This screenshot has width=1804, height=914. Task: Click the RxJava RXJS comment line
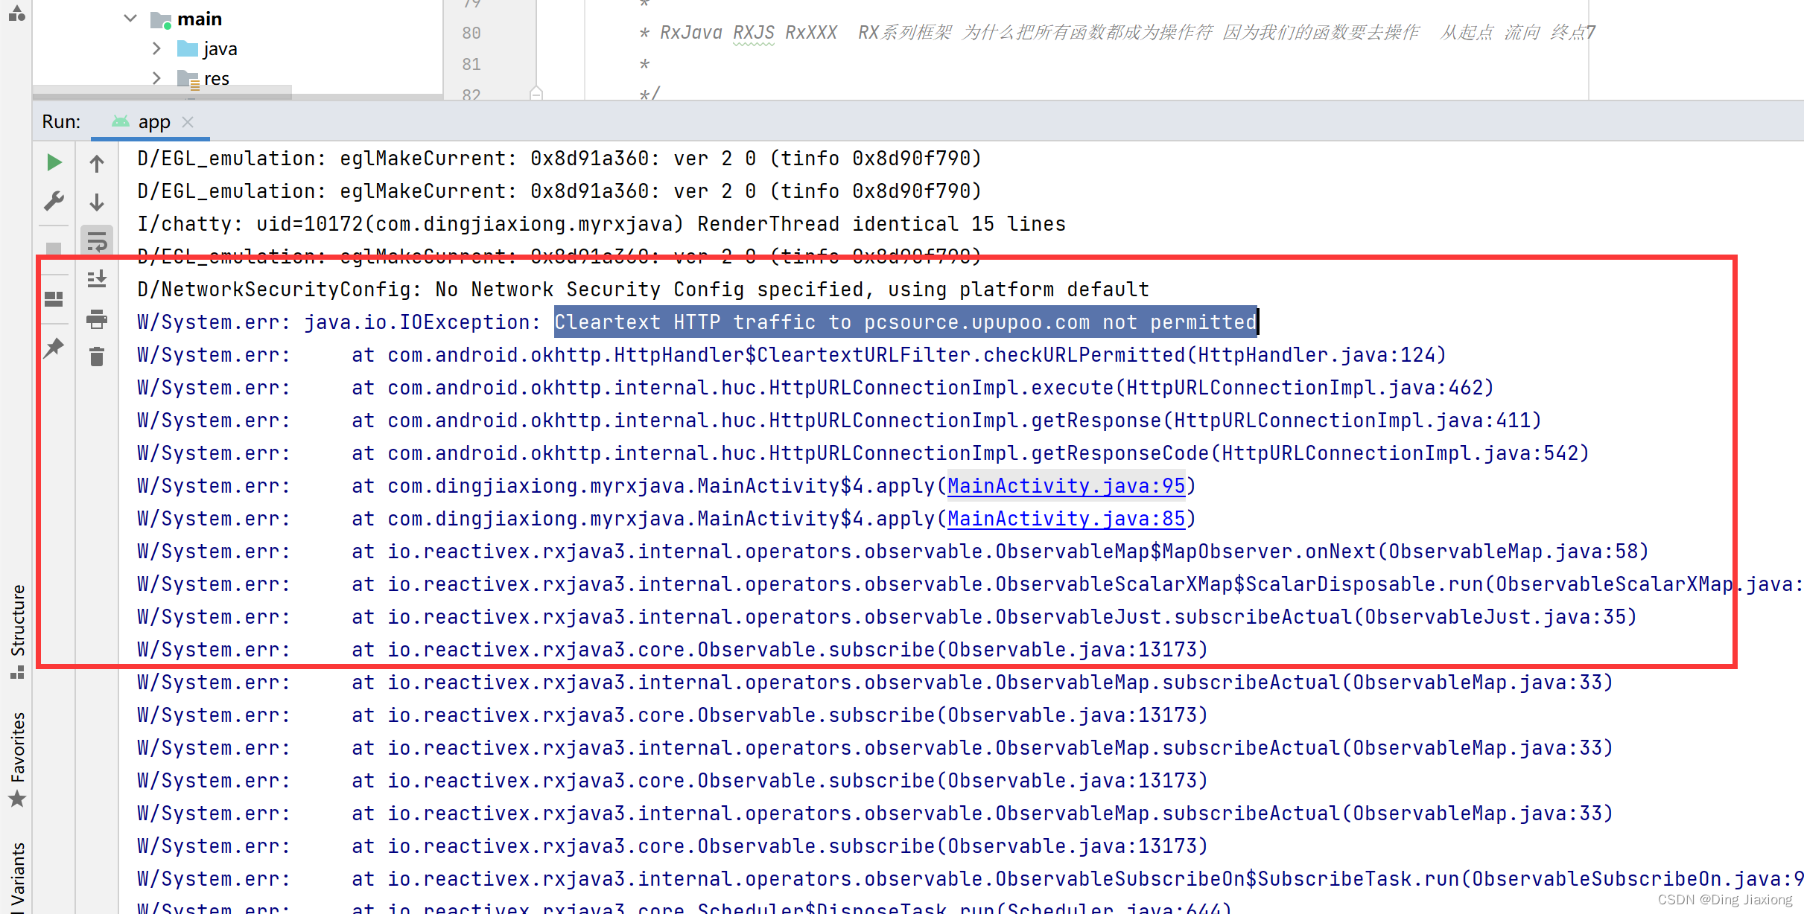(x=1117, y=33)
